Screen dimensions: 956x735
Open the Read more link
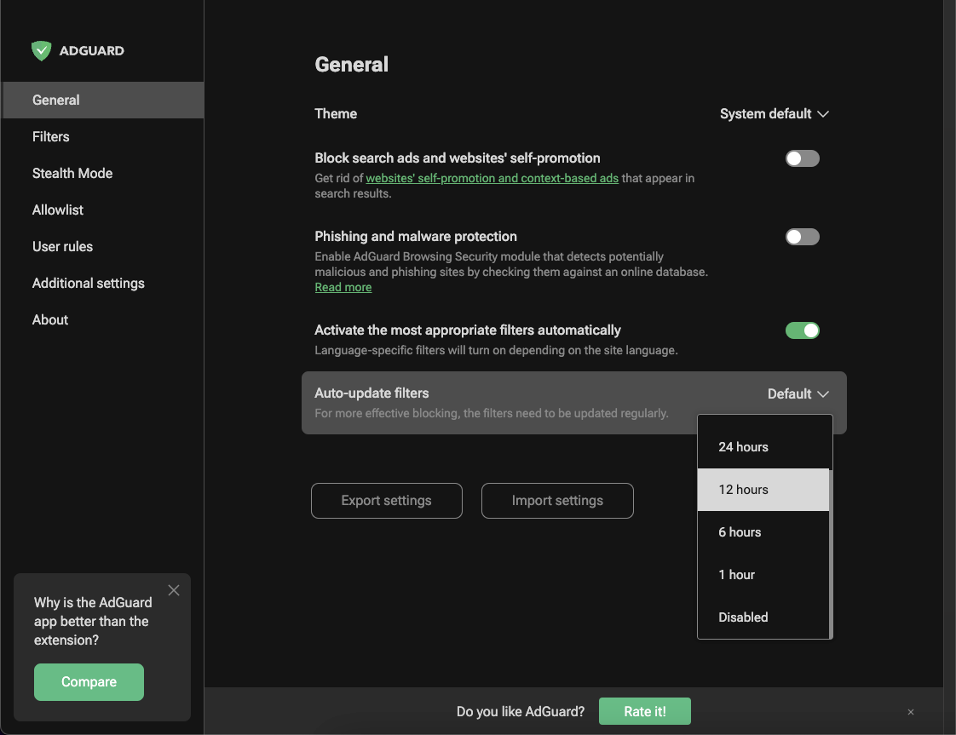point(343,287)
